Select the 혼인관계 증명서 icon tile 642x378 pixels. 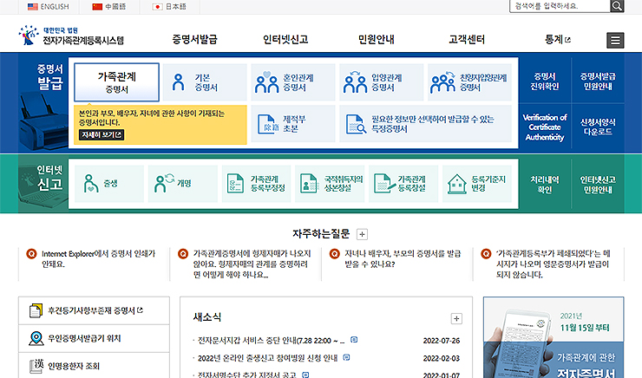pos(293,82)
